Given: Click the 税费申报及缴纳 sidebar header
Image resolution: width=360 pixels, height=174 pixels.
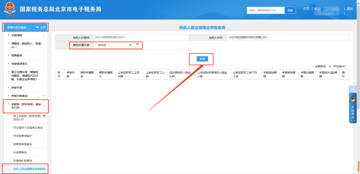Looking at the screenshot, I should click(17, 28).
